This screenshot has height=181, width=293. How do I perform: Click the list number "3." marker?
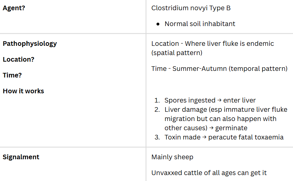click(157, 137)
